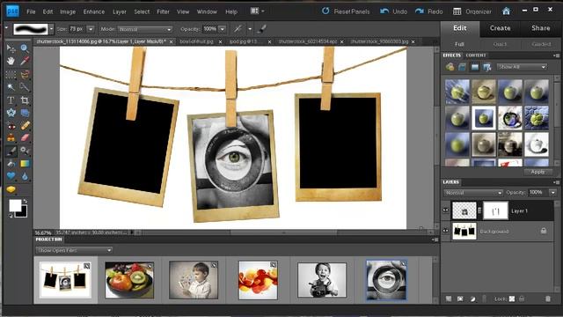Toggle the layer mask link on Layer 1
Screen dimensions: 563x317
click(x=480, y=210)
